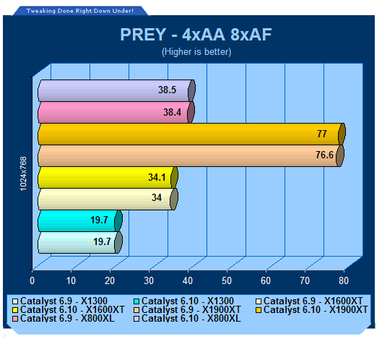382x339 pixels.
Task: Click the Catalyst 6.9 - X1300 legend swatch
Action: click(15, 301)
